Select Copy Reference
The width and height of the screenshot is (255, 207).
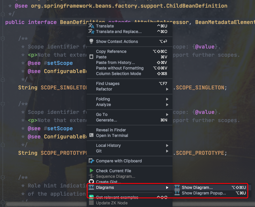coord(130,51)
